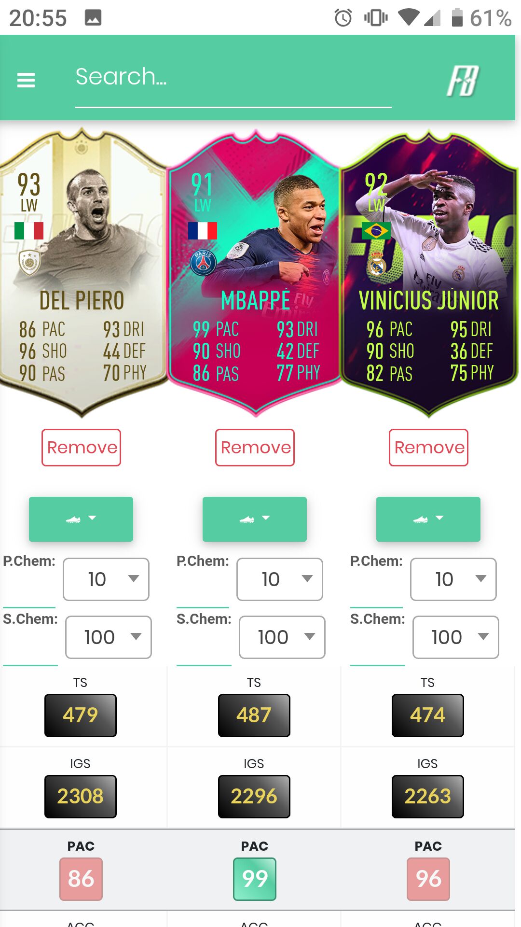Open chemistry style boot menu for Del Piero
The width and height of the screenshot is (521, 927).
coord(81,519)
